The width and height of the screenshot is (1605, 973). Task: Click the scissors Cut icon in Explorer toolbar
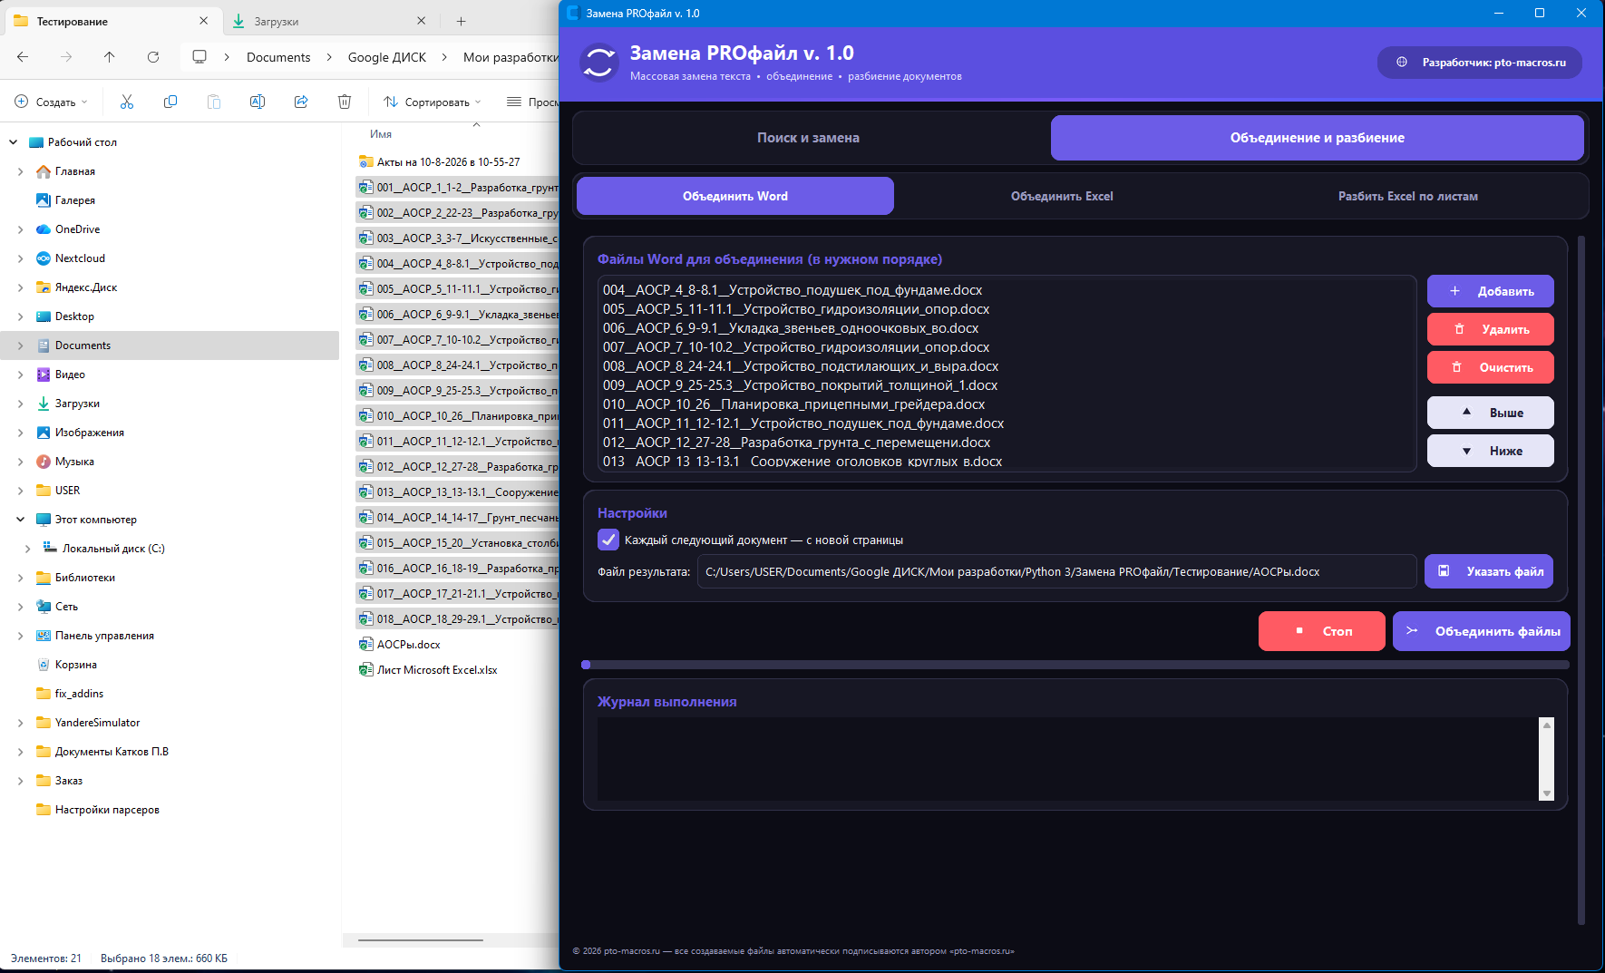[127, 102]
